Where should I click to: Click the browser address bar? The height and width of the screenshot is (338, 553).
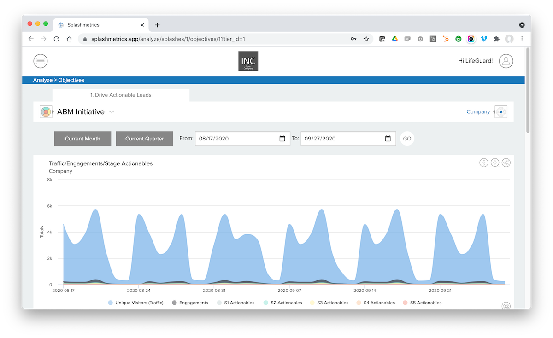click(x=226, y=39)
